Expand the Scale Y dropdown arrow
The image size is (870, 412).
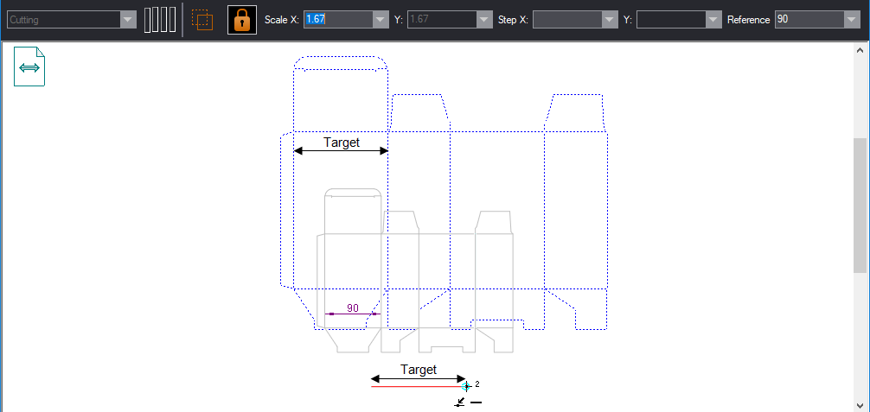pos(484,20)
